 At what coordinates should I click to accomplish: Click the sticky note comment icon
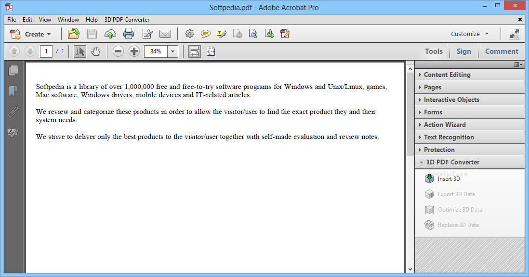click(x=205, y=34)
